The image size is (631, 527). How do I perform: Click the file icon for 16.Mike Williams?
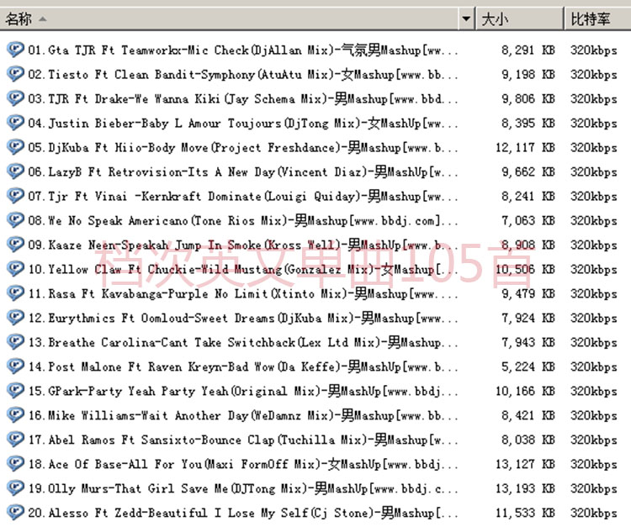[15, 415]
